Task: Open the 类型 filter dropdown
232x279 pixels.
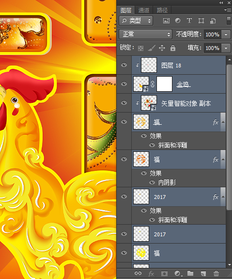Action: tap(136, 21)
